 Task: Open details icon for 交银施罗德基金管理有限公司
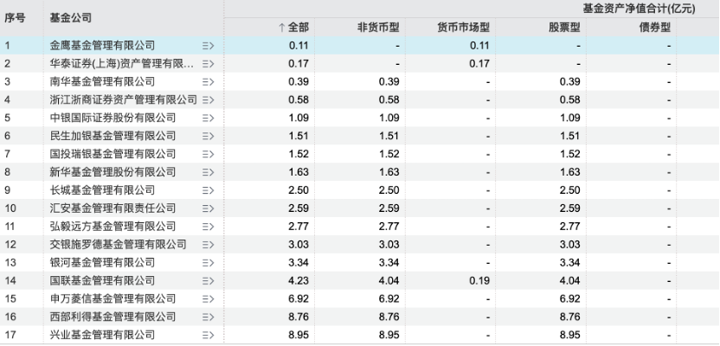click(208, 245)
